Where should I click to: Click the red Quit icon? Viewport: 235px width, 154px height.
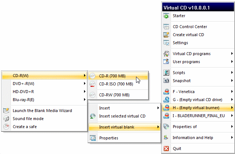166,149
